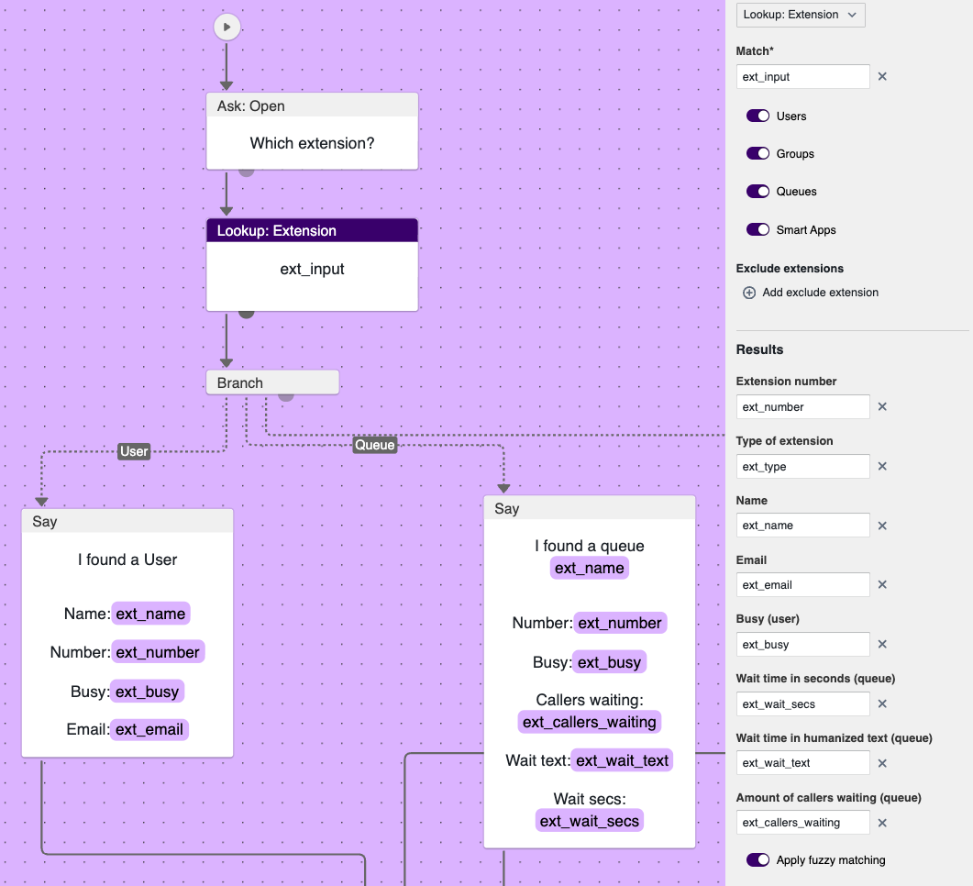
Task: Turn off the Queues toggle
Action: [757, 192]
